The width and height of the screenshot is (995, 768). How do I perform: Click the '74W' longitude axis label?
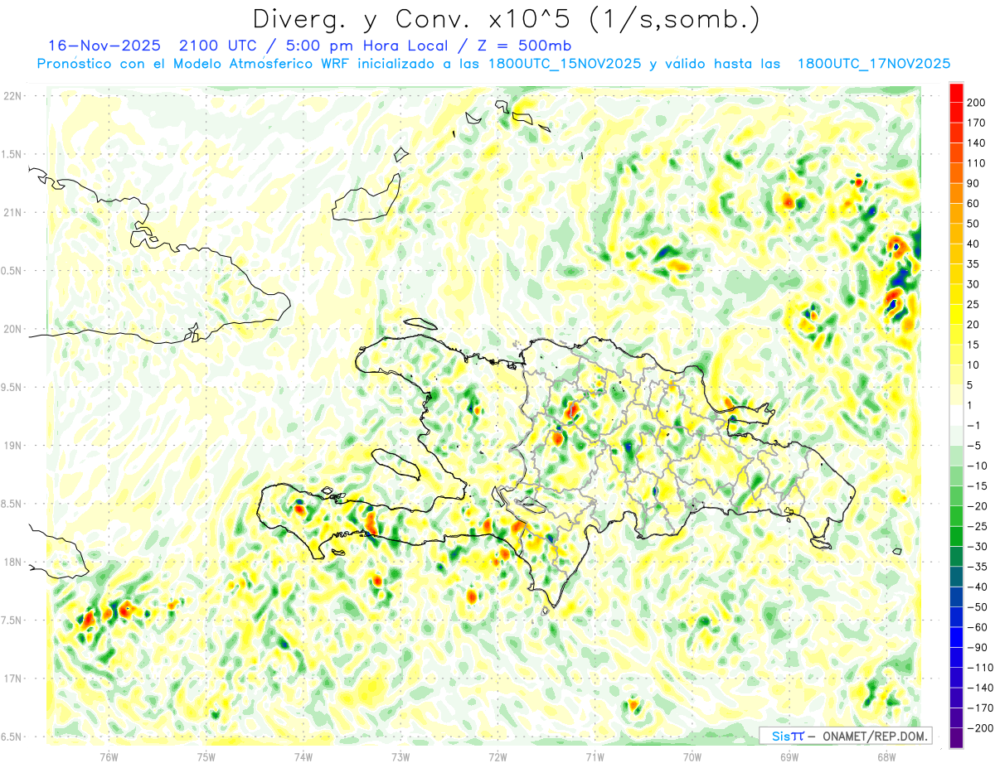click(x=303, y=756)
